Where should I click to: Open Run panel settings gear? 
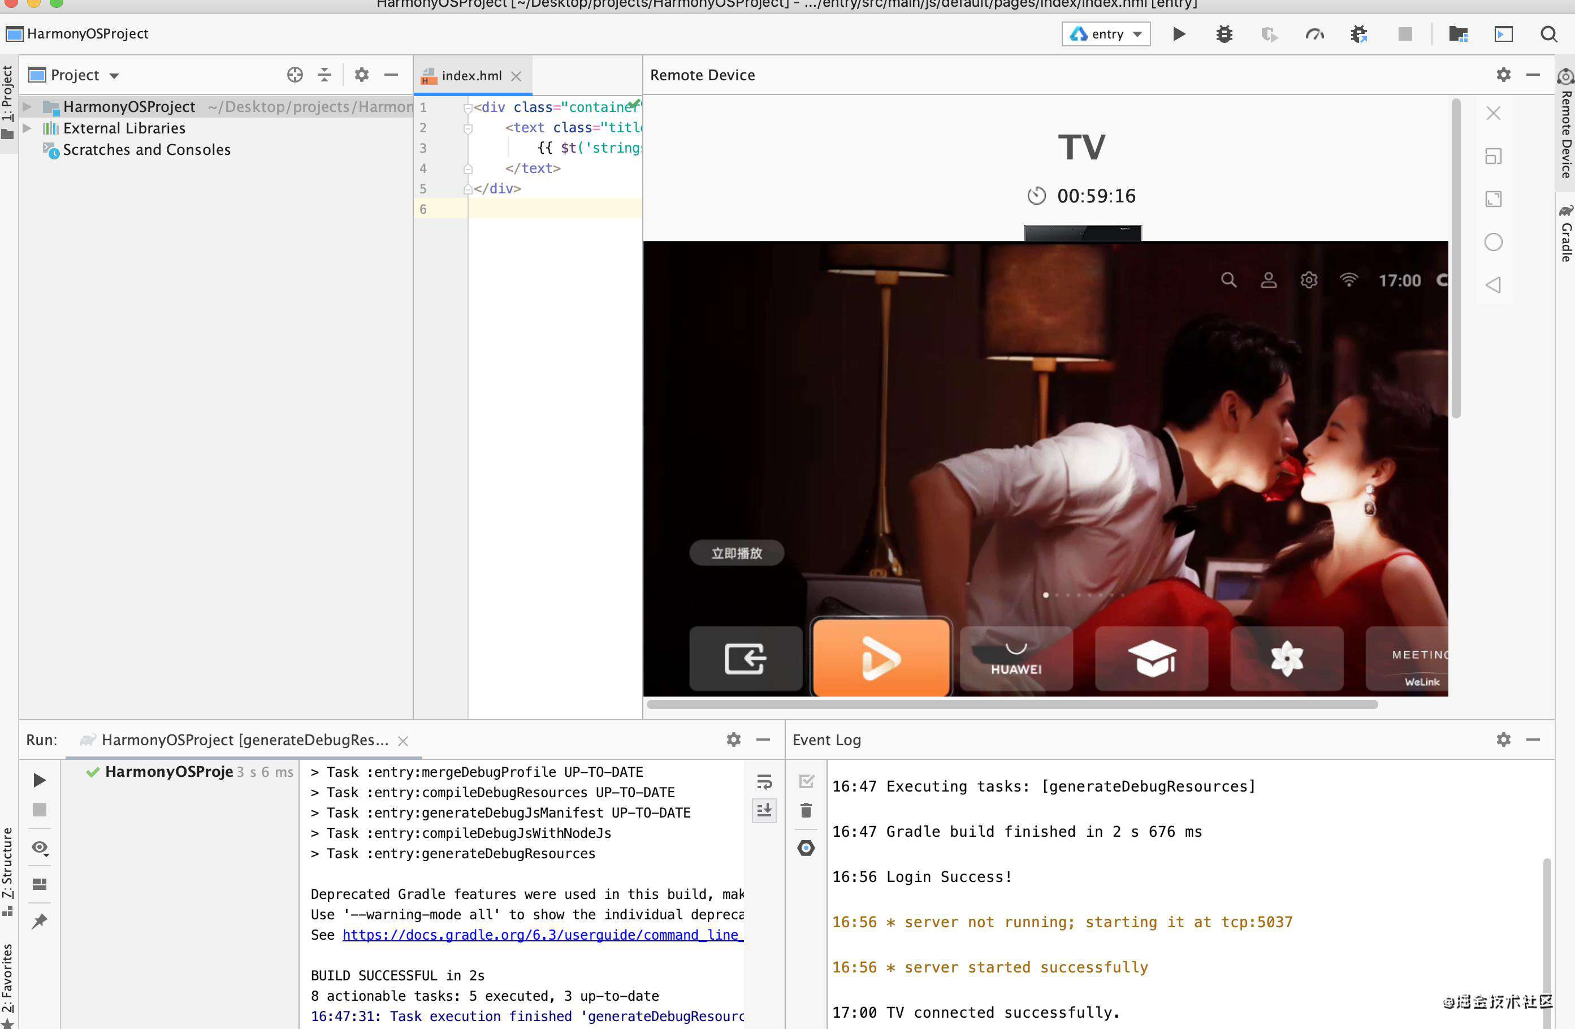tap(733, 739)
